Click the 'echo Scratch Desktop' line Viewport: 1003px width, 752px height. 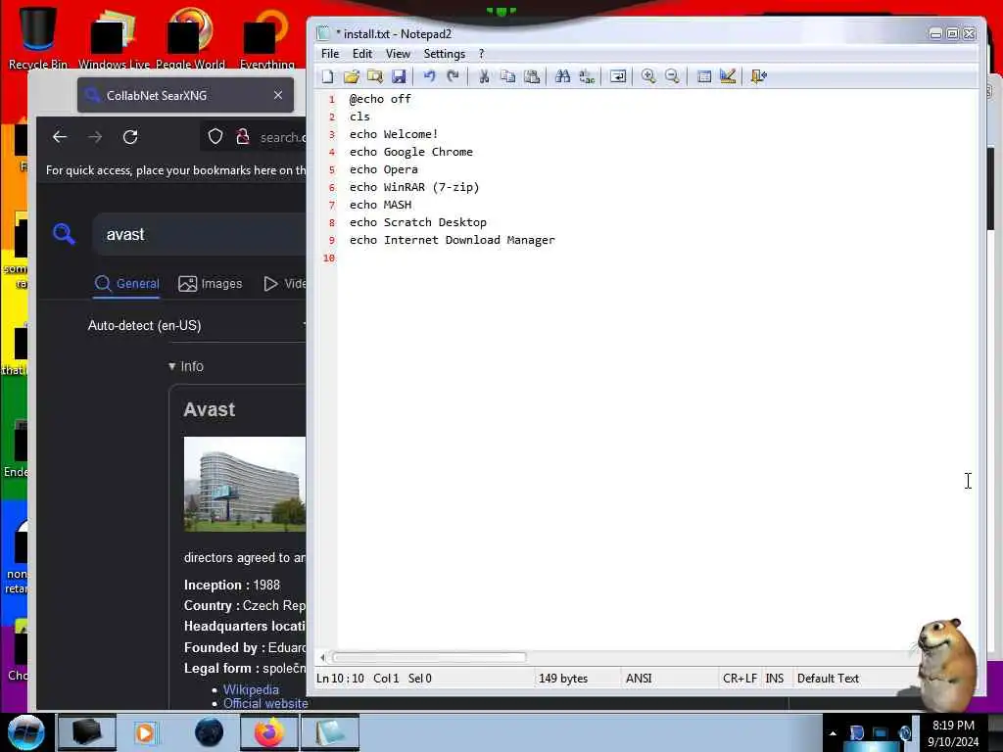point(417,222)
